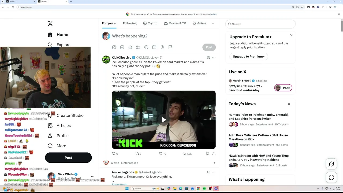Open Nick White account menu dots
The width and height of the screenshot is (343, 193).
(x=93, y=176)
